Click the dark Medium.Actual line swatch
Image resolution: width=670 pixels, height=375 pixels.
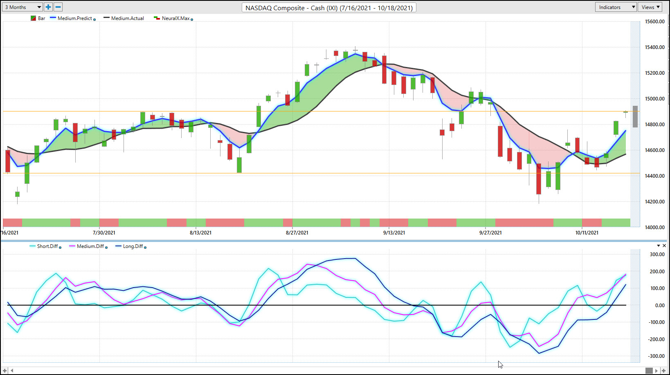tap(106, 18)
